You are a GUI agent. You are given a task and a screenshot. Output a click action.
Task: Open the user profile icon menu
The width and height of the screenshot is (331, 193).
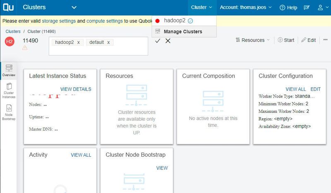[323, 7]
